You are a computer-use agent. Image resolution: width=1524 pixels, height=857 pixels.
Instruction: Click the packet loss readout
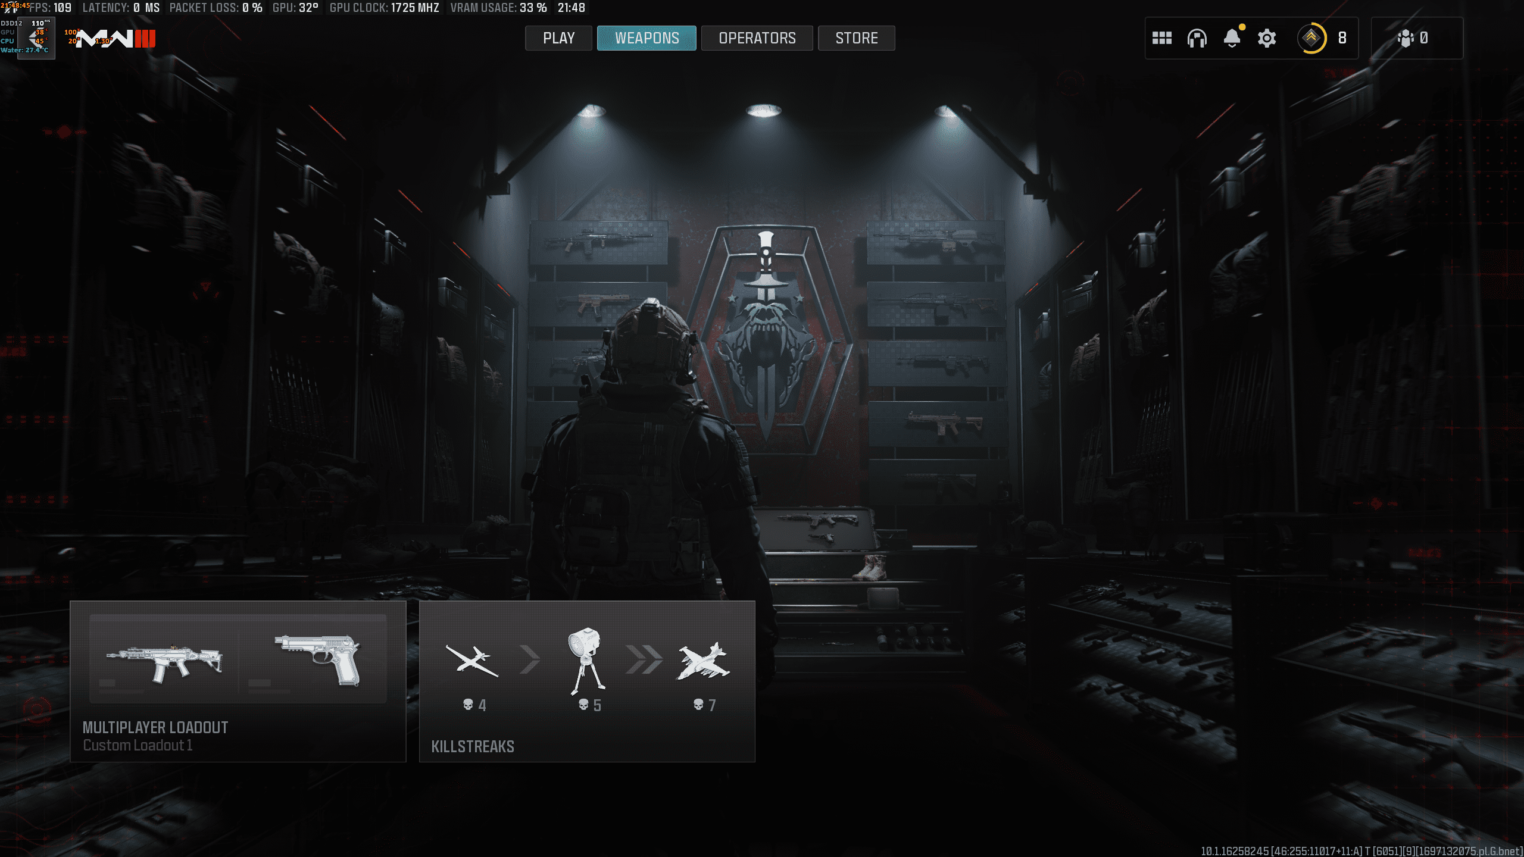[216, 8]
